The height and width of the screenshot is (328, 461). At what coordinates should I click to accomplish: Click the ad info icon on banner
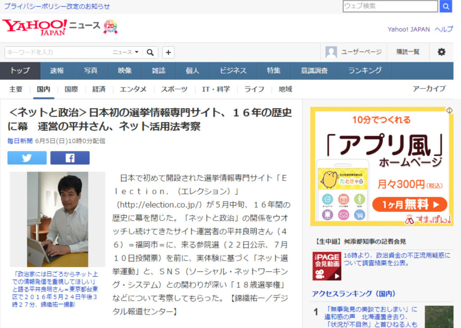click(449, 110)
